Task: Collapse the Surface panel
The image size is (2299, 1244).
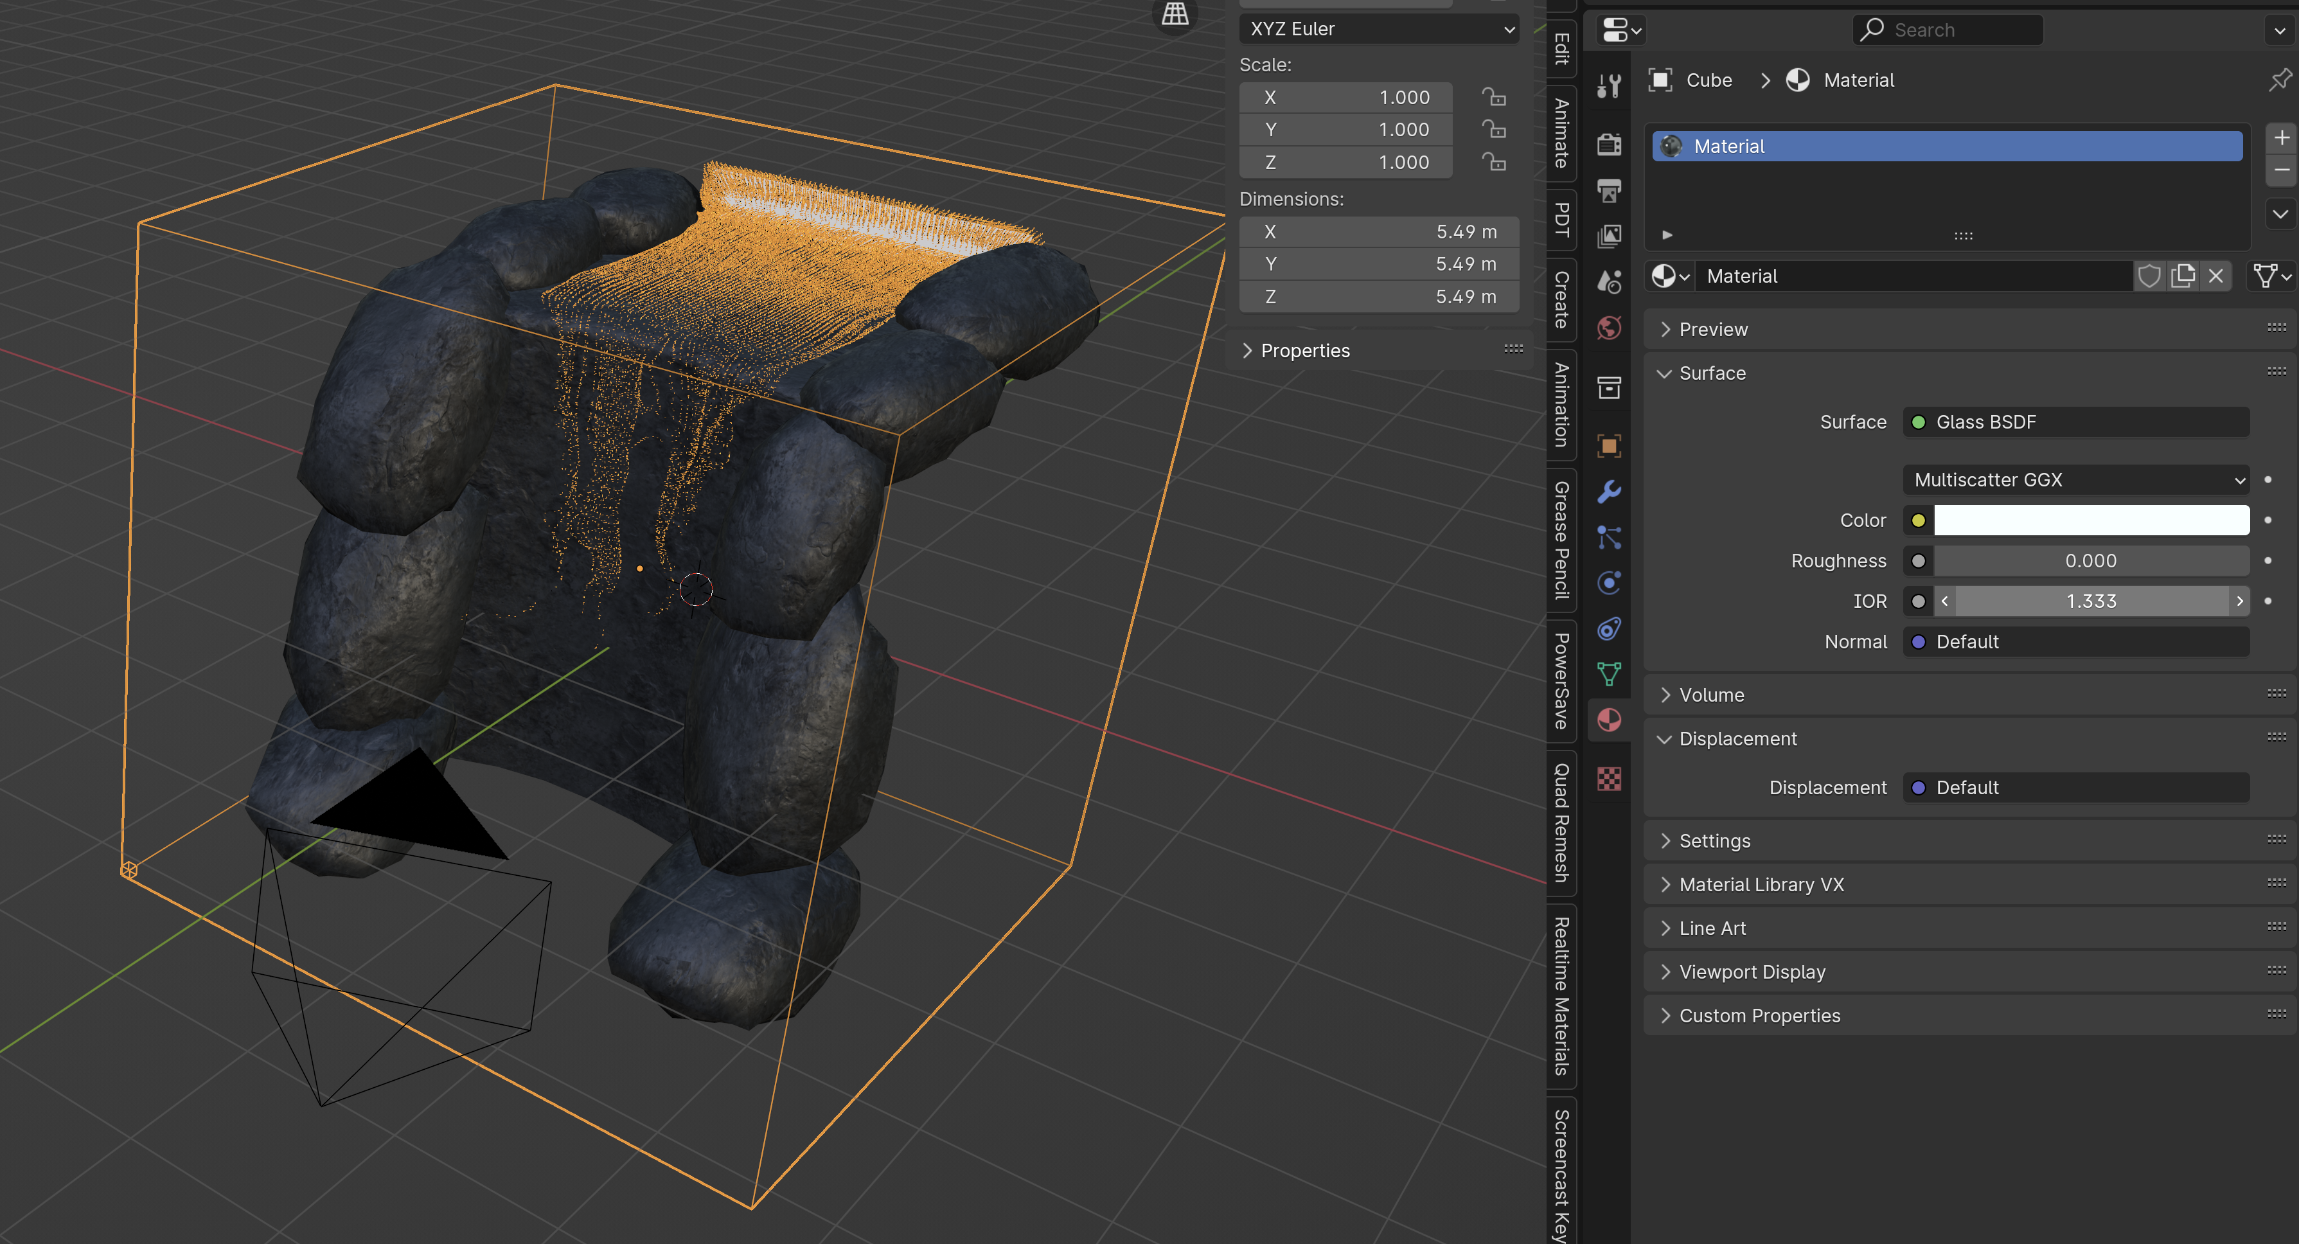Action: point(1968,373)
